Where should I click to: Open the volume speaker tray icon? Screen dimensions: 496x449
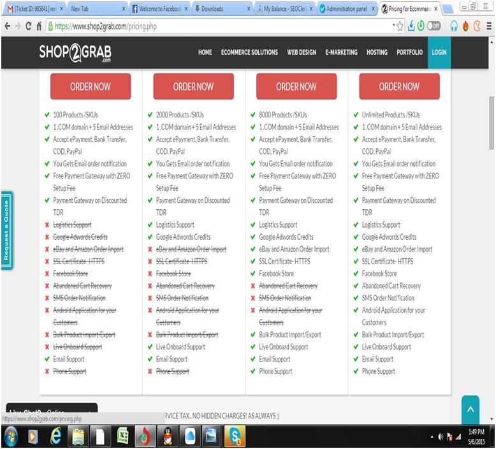tap(441, 437)
